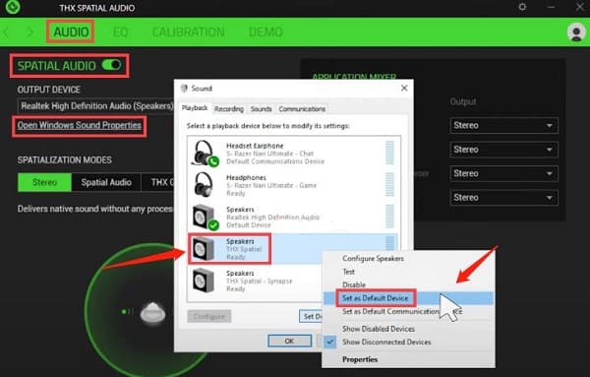Image resolution: width=590 pixels, height=377 pixels.
Task: Click the Realtek Speakers level meter
Action: click(x=389, y=217)
